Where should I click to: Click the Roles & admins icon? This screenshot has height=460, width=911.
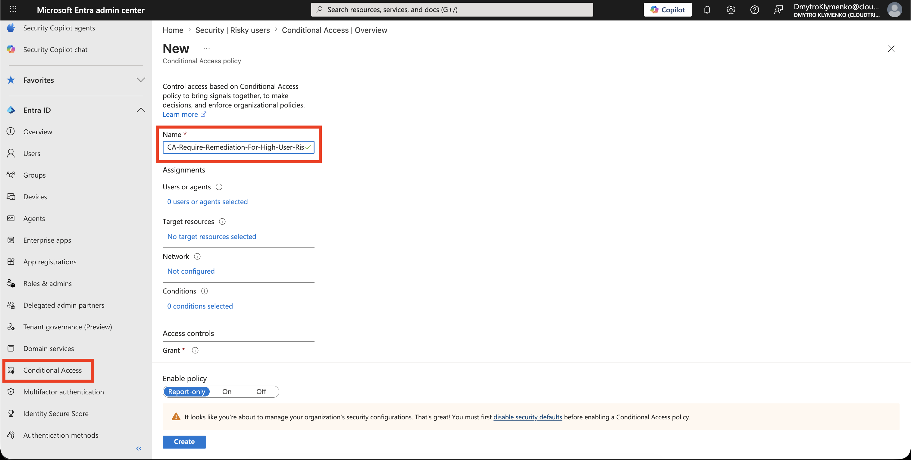11,283
